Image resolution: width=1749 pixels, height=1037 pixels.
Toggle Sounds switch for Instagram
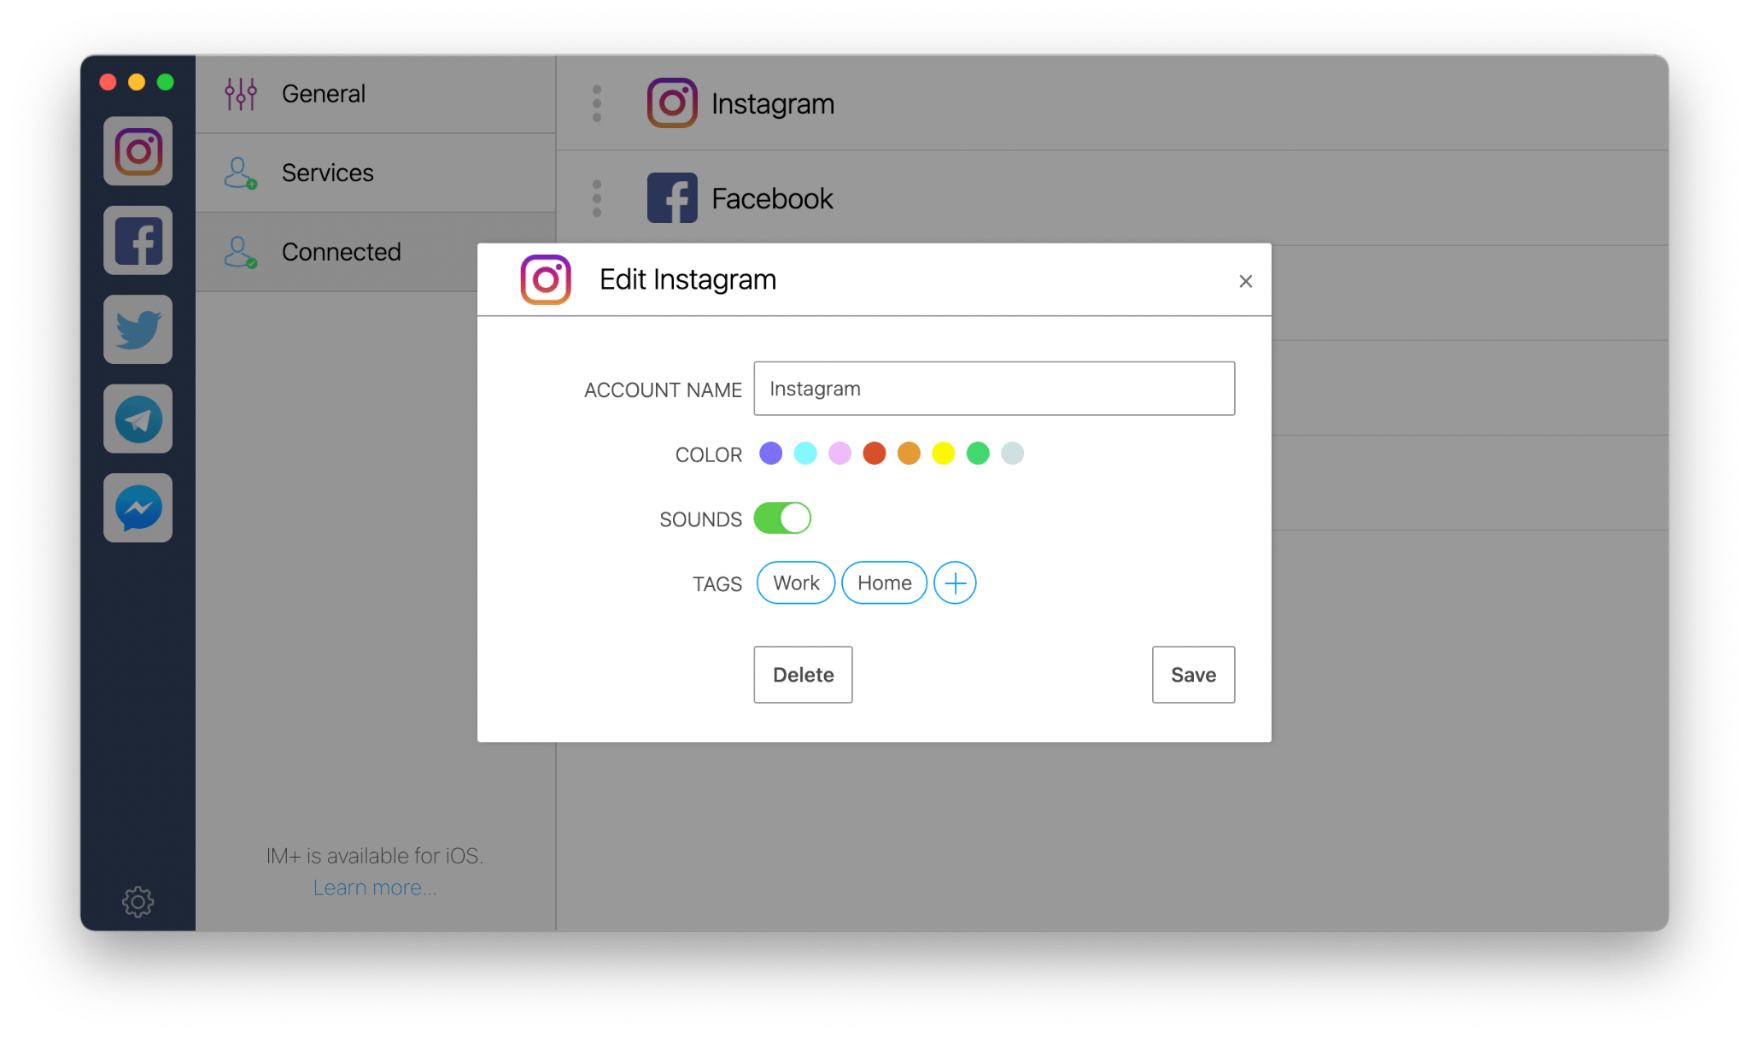[785, 518]
